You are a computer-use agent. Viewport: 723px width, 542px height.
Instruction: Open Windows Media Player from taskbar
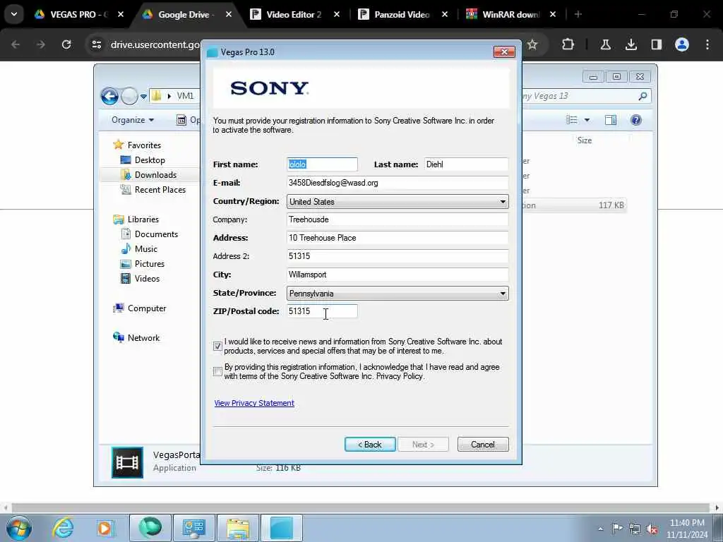point(104,528)
